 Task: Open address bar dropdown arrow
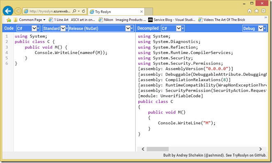pyautogui.click(x=79, y=11)
